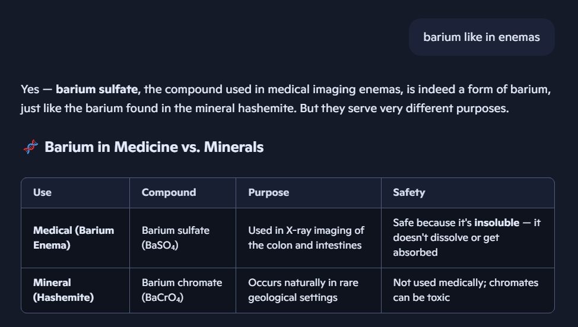Click the "Purpose" column header
Viewport: 578px width, 327px height.
(x=268, y=192)
